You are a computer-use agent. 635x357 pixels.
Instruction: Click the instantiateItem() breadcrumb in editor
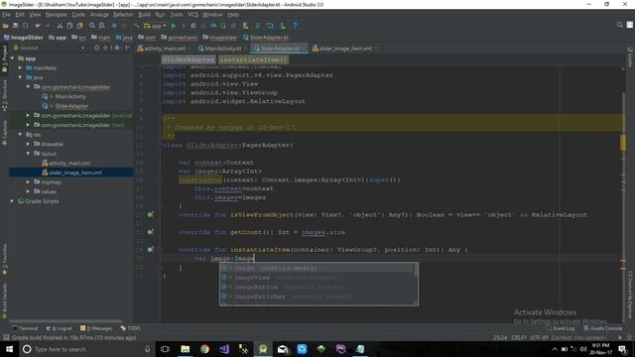click(x=254, y=59)
